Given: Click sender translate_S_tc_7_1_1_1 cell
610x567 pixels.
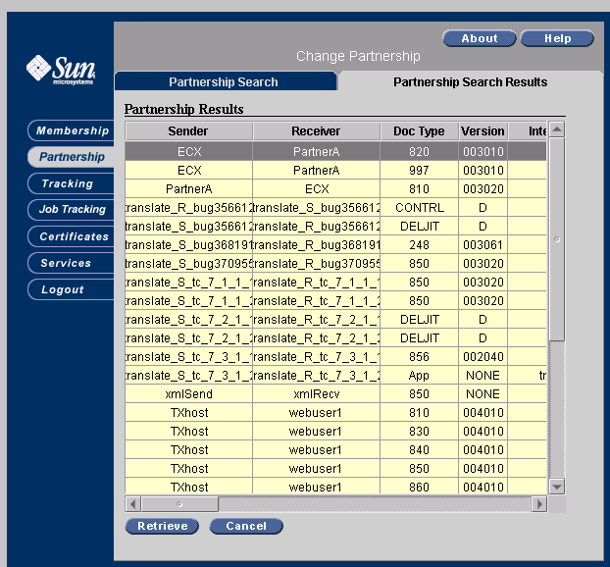Looking at the screenshot, I should [x=188, y=283].
